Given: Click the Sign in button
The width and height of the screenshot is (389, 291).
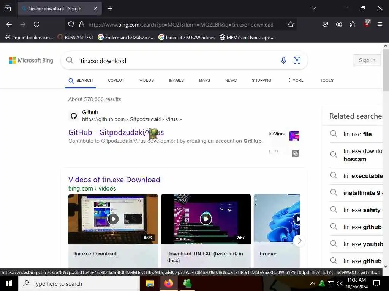Looking at the screenshot, I should (x=367, y=60).
